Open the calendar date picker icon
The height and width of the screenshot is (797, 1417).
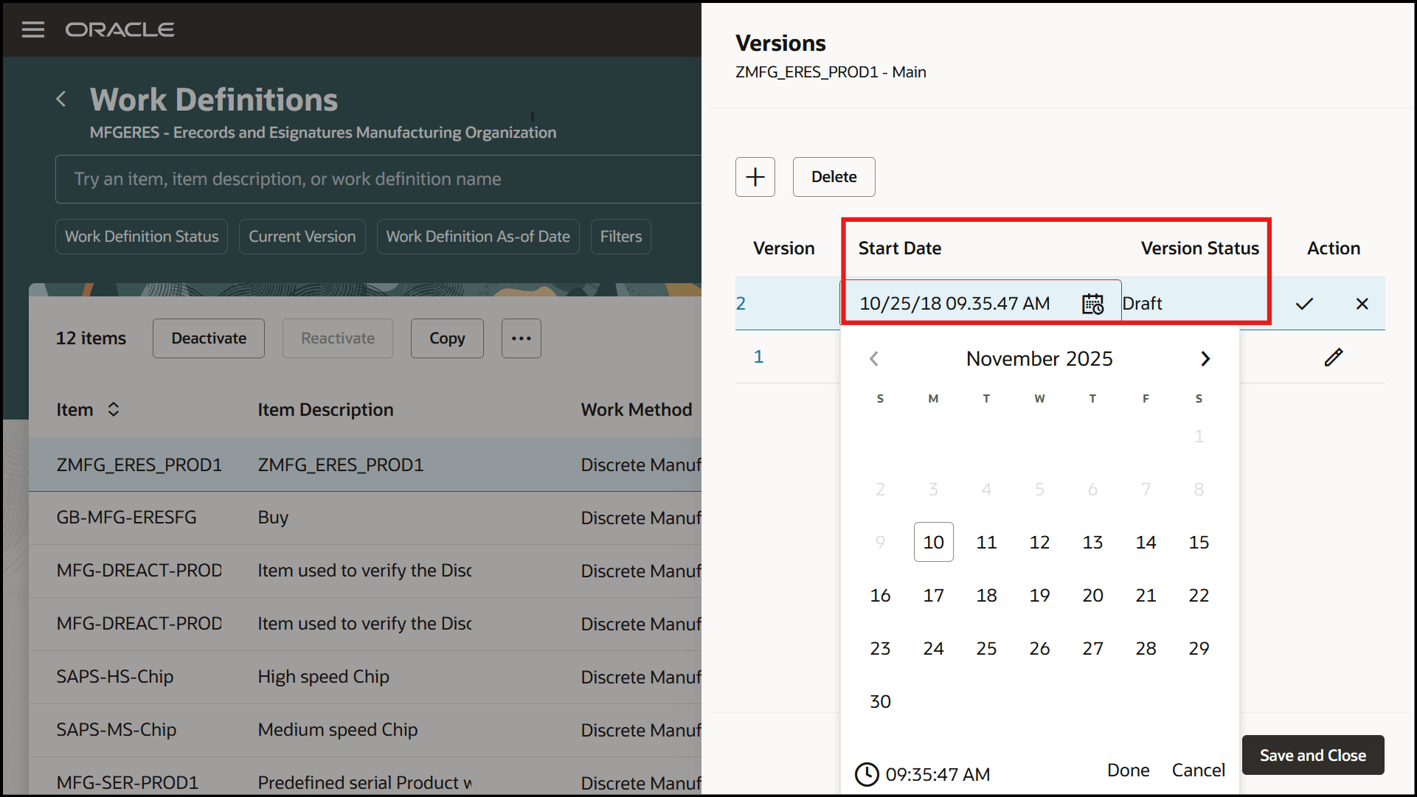pos(1092,303)
